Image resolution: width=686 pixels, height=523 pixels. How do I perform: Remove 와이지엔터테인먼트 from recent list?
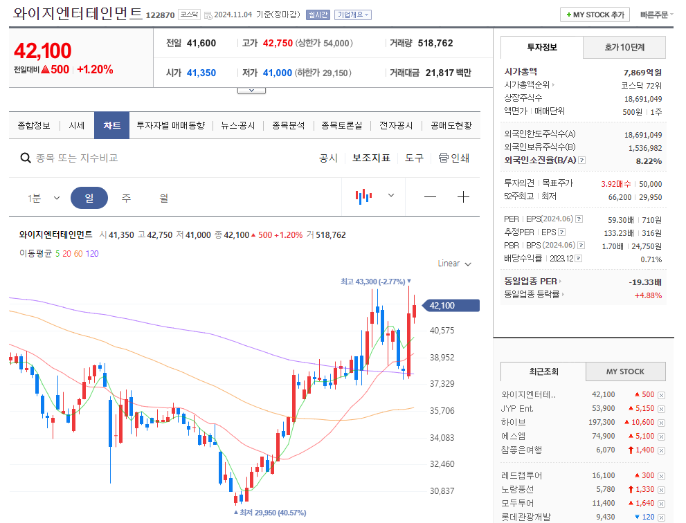(661, 395)
